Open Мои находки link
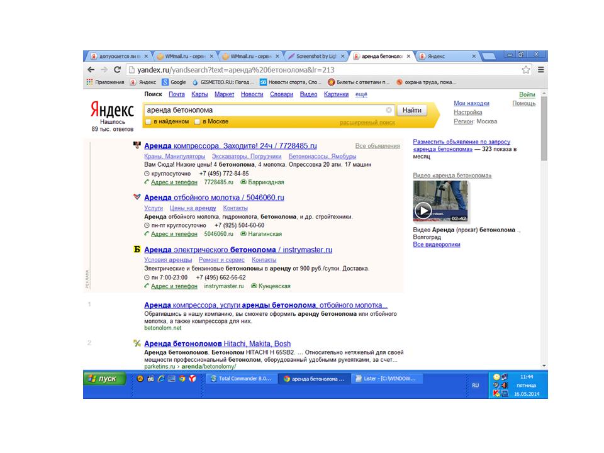 coord(471,103)
